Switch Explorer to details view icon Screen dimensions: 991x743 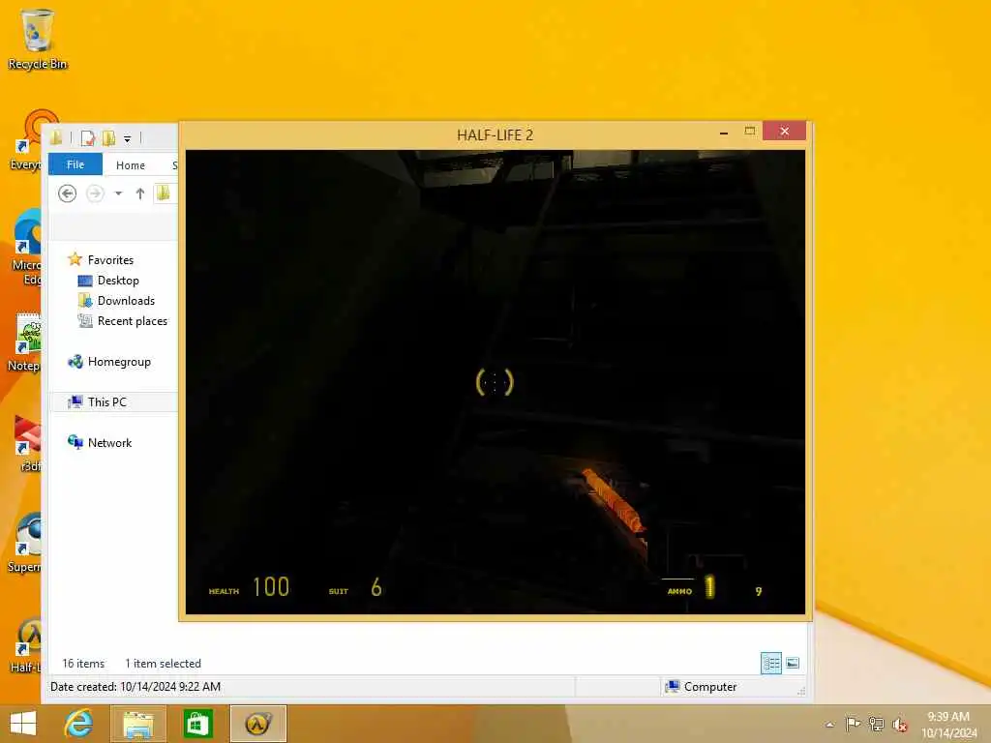[x=771, y=663]
